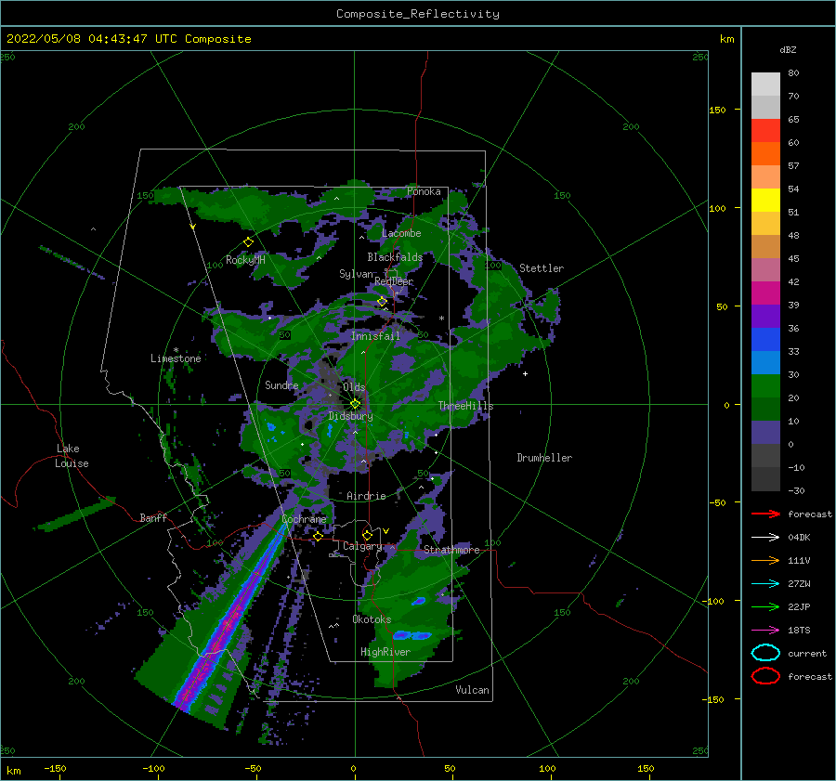Image resolution: width=836 pixels, height=781 pixels.
Task: Click the cyan current ellipse legend icon
Action: pos(765,653)
